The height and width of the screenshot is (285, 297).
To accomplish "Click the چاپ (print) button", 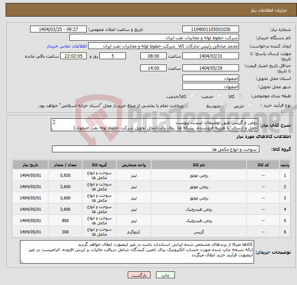I will click(x=165, y=275).
